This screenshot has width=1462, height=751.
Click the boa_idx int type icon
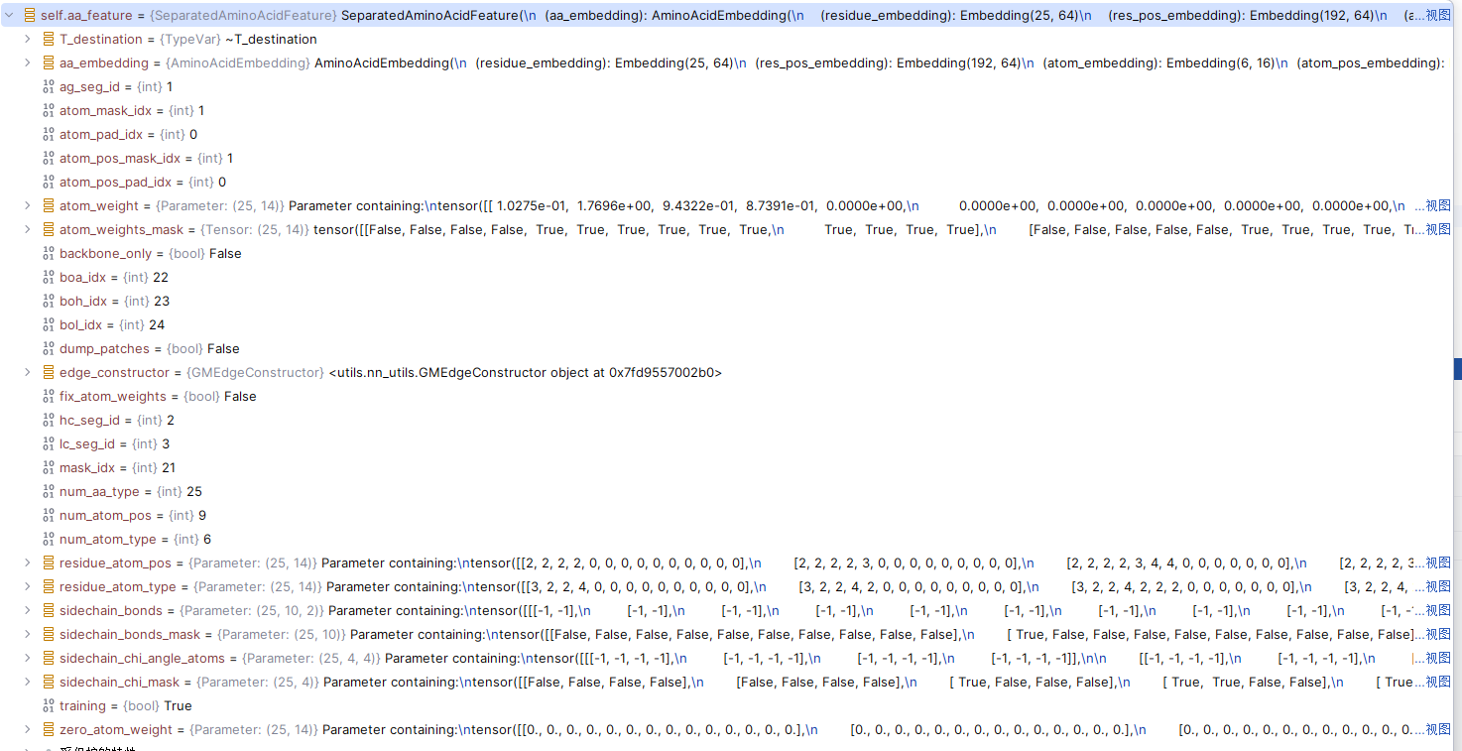pos(49,277)
